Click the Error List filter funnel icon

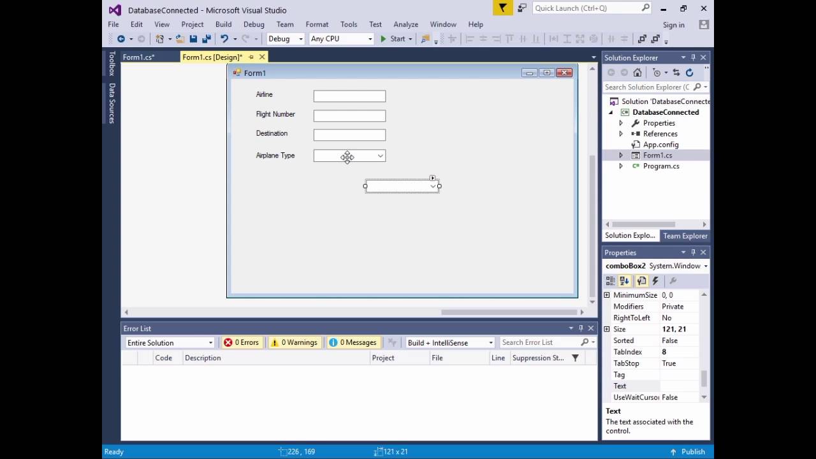[x=575, y=358]
